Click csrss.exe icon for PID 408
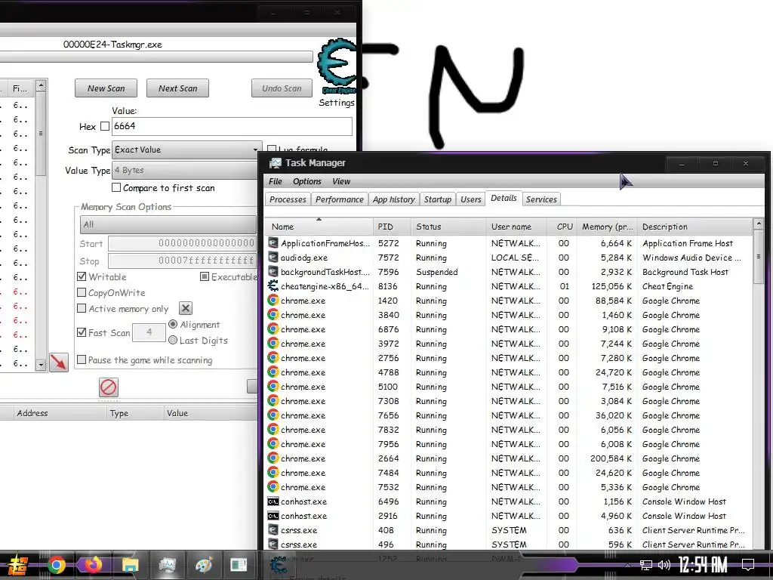Image resolution: width=773 pixels, height=580 pixels. point(273,529)
